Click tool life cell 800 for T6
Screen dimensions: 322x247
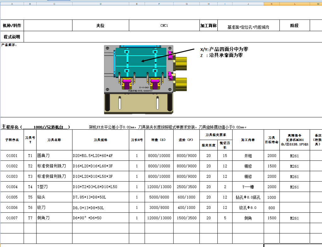click(x=272, y=207)
